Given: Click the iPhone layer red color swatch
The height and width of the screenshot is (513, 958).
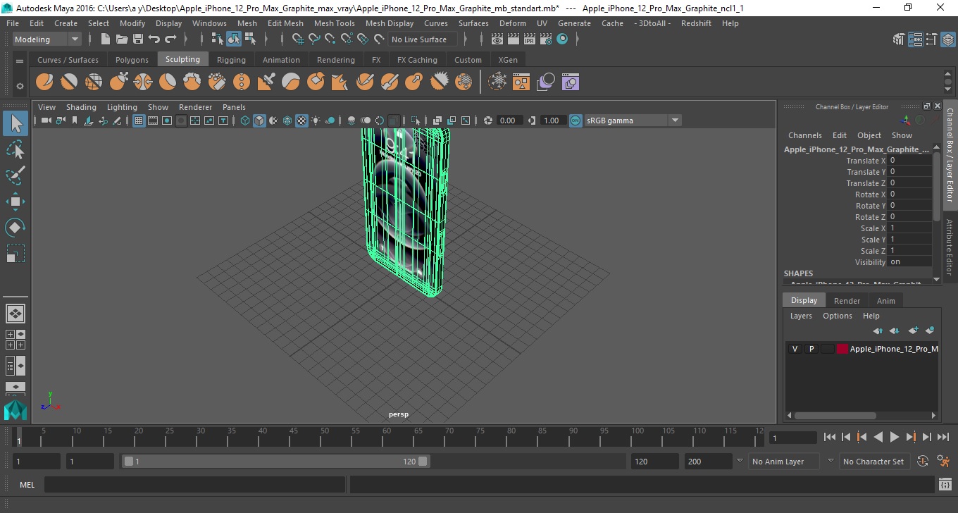Looking at the screenshot, I should pos(842,349).
